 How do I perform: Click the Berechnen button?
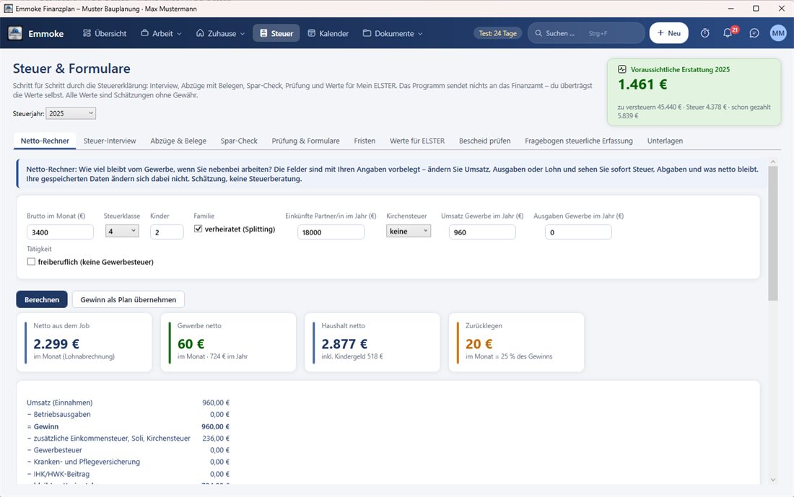[x=42, y=299]
